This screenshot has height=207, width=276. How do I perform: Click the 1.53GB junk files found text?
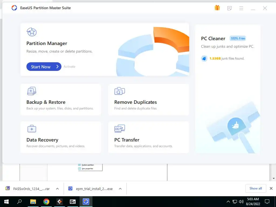227,58
